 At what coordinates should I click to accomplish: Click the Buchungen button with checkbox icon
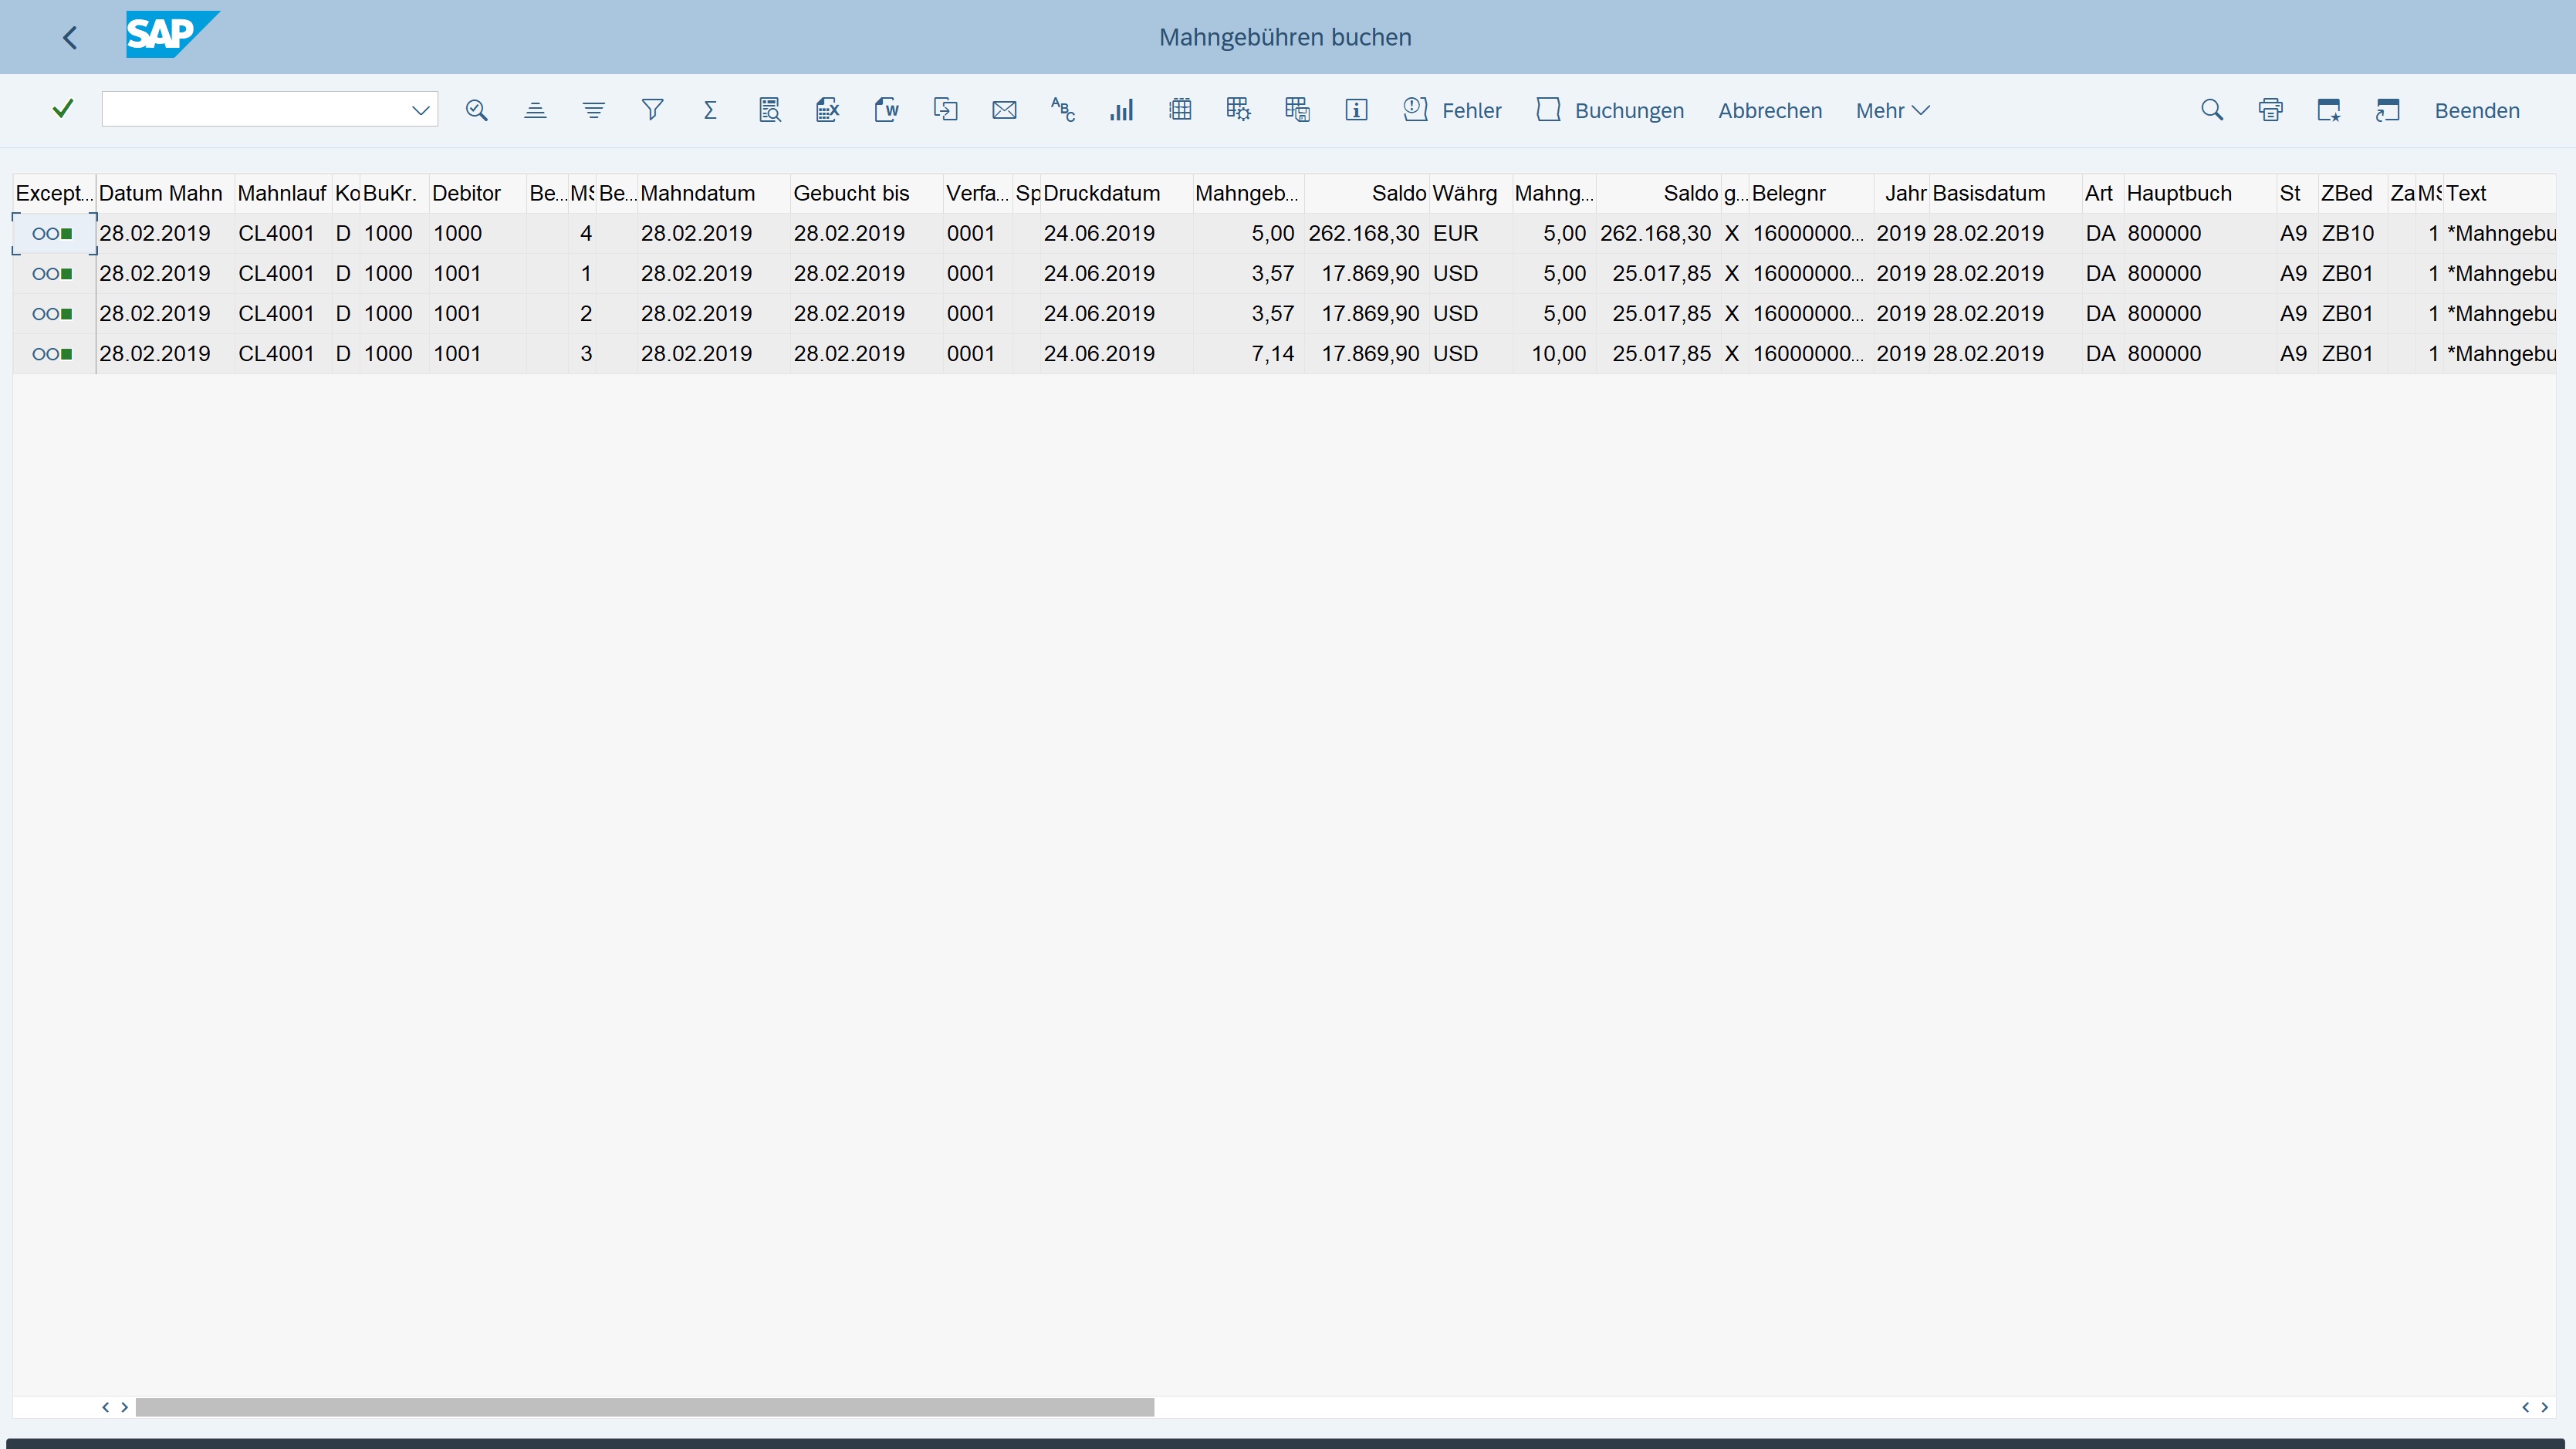1610,110
